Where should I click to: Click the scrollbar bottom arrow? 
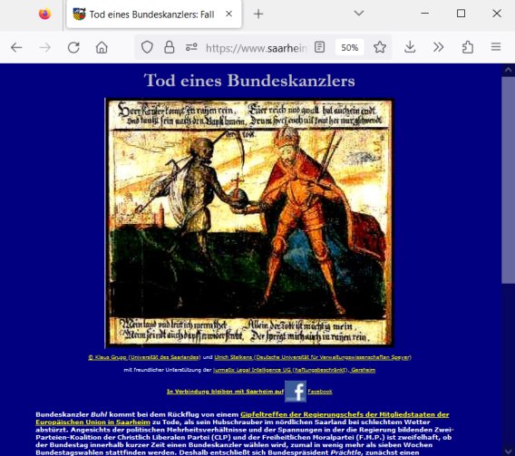pyautogui.click(x=508, y=451)
